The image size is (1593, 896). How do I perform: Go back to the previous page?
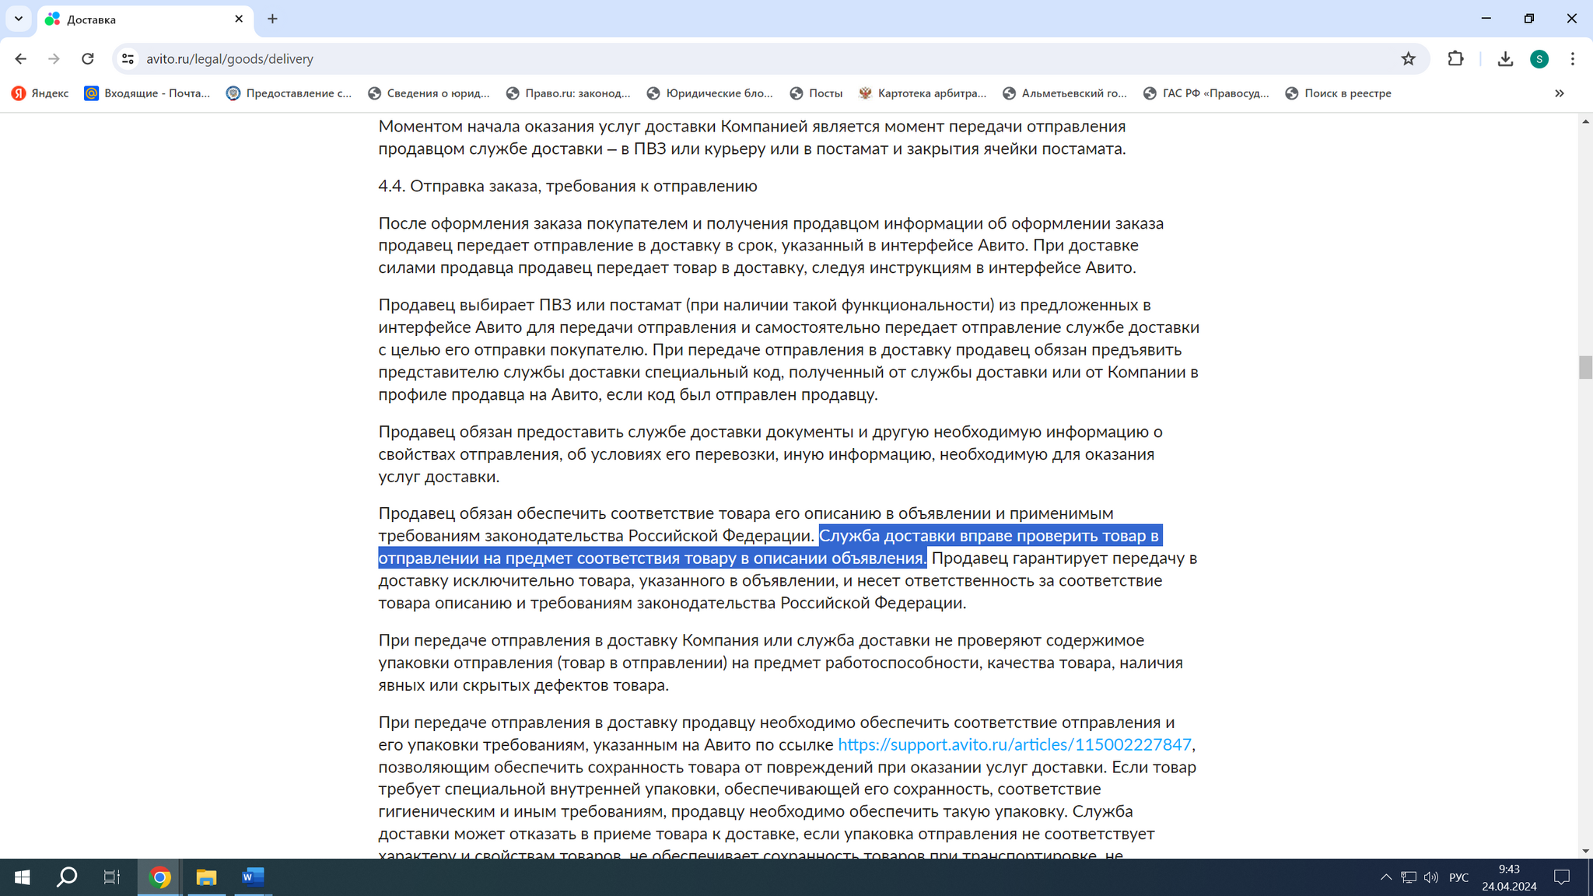(x=21, y=59)
